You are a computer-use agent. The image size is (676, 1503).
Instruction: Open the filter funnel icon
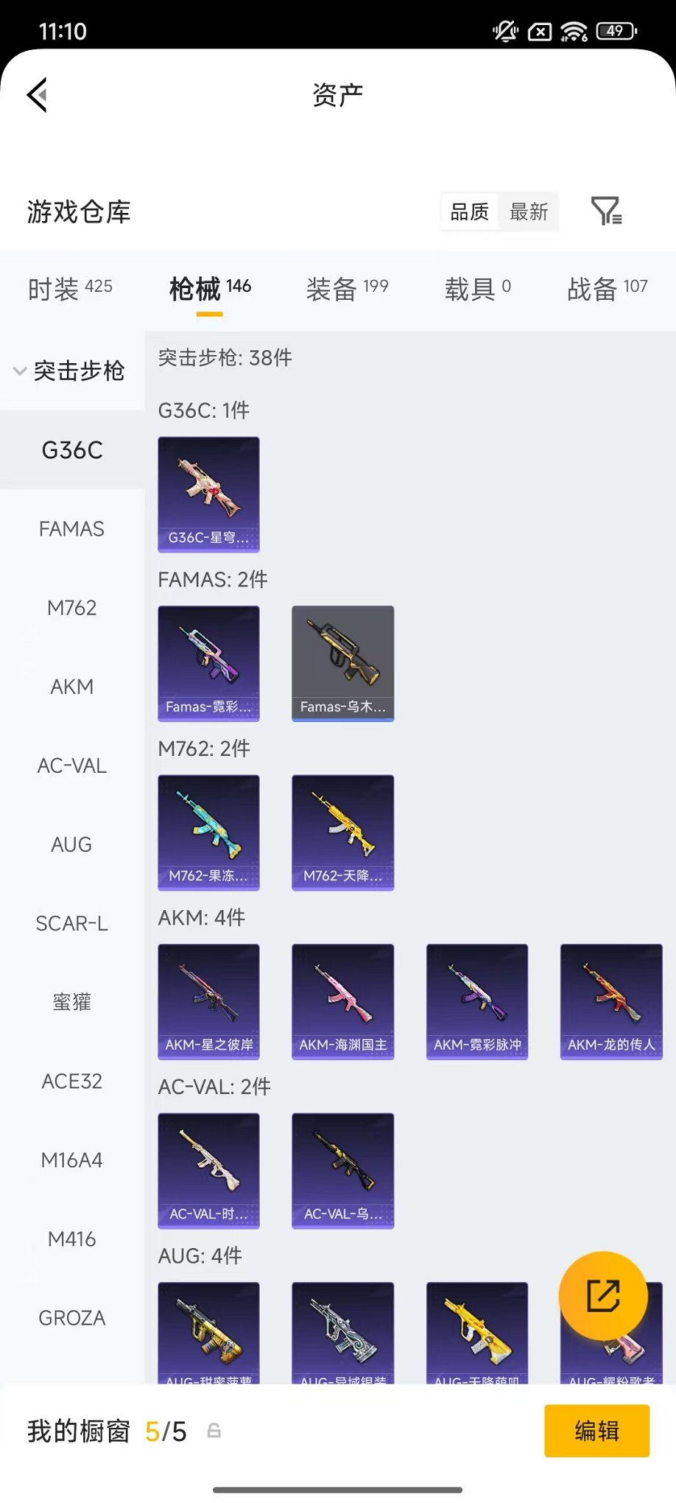[x=607, y=211]
